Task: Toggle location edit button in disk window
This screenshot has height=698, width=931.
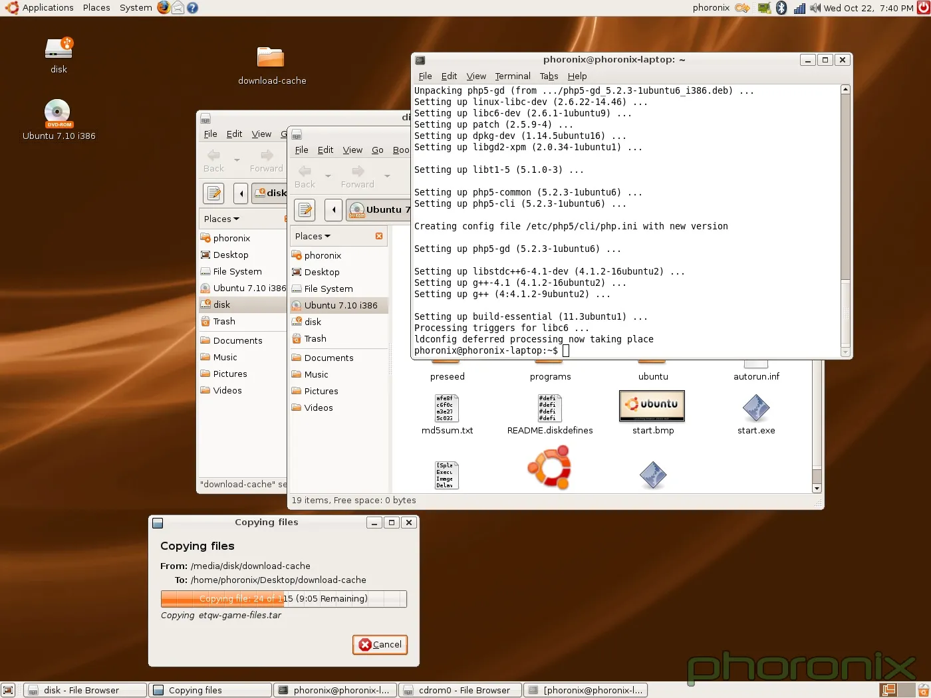Action: click(x=213, y=193)
